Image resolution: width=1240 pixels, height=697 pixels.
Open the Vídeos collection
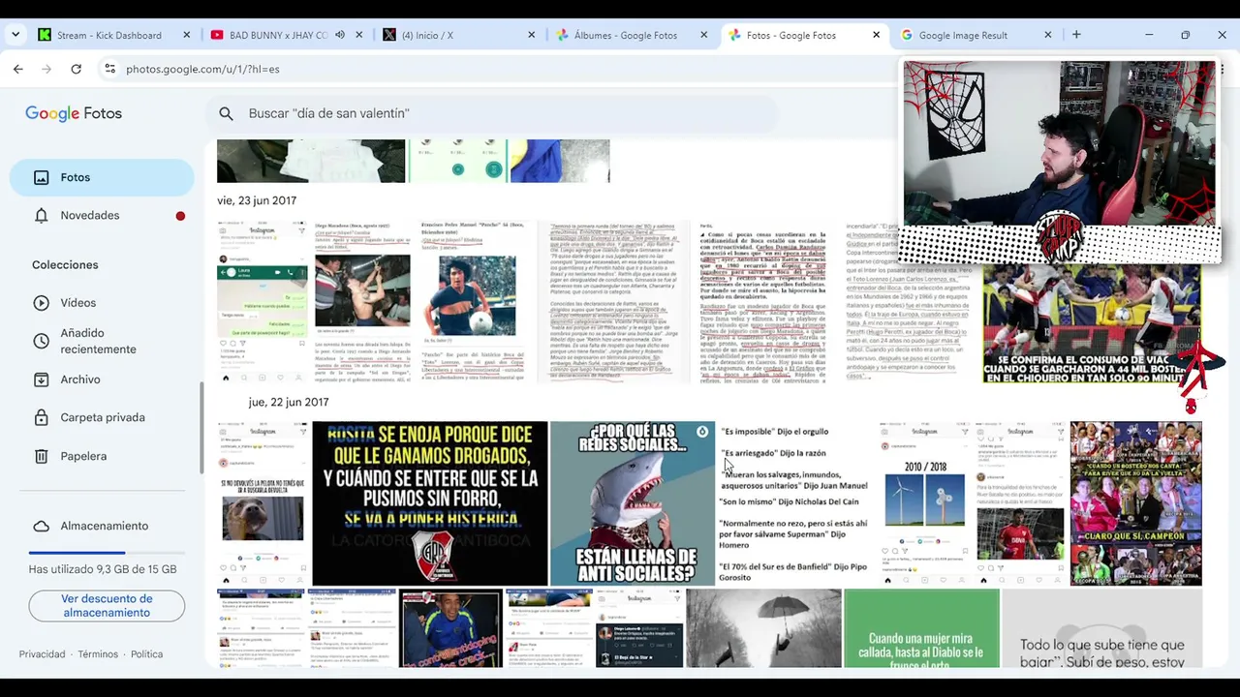[102, 303]
